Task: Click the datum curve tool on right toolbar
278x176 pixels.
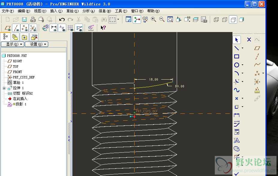Action: (257, 65)
